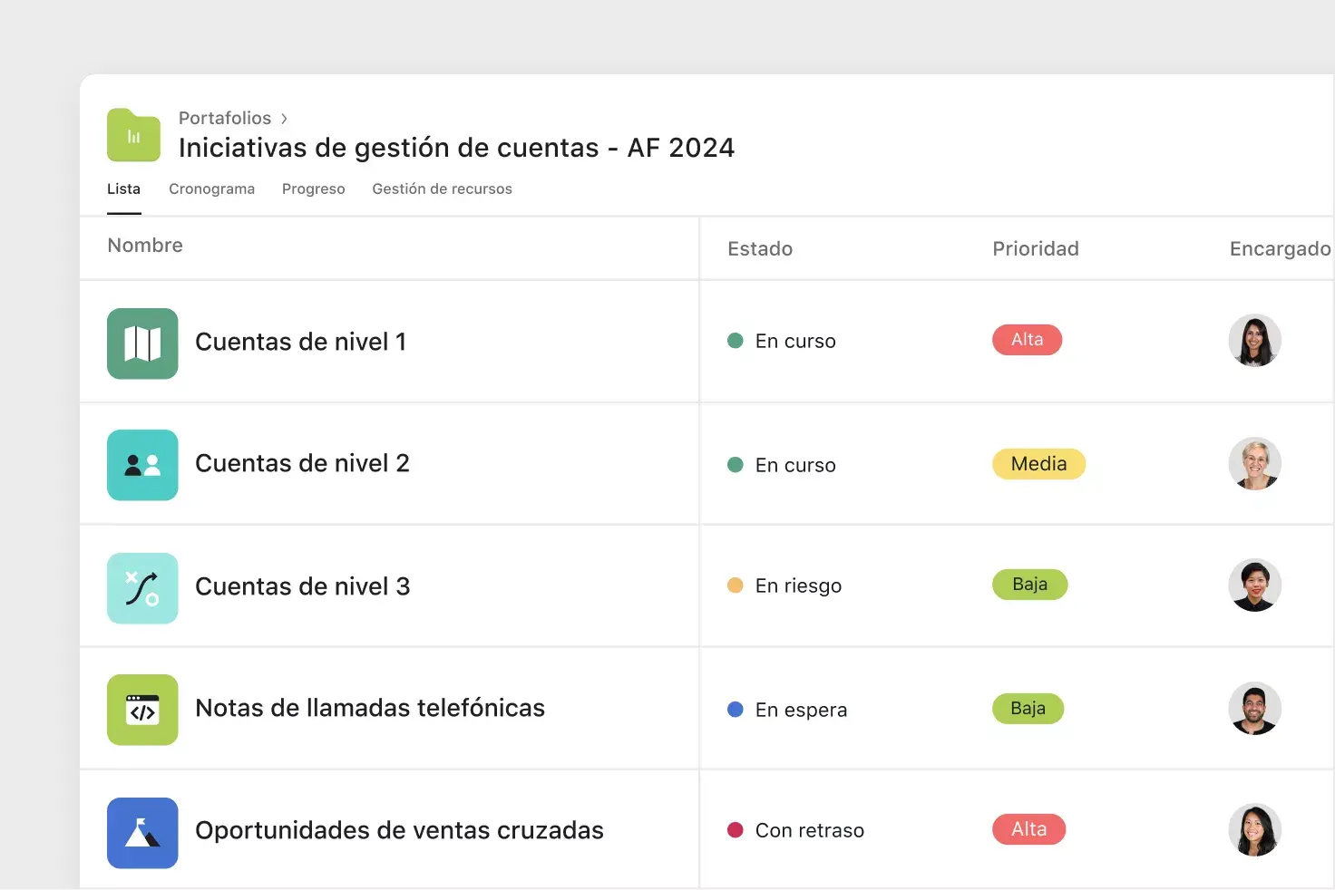This screenshot has height=890, width=1335.
Task: Click the mountain icon for Oportunidades de ventas cruzadas
Action: point(142,832)
